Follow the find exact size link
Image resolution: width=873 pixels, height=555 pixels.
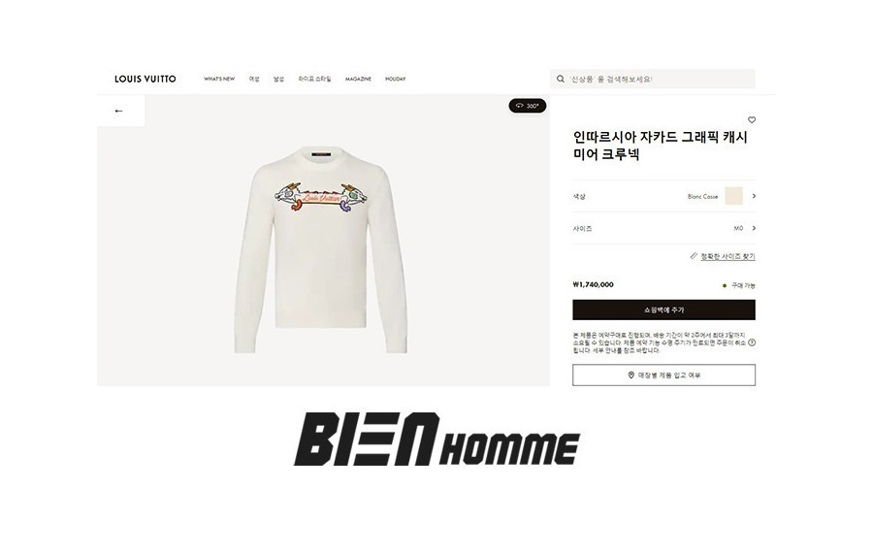(x=727, y=256)
